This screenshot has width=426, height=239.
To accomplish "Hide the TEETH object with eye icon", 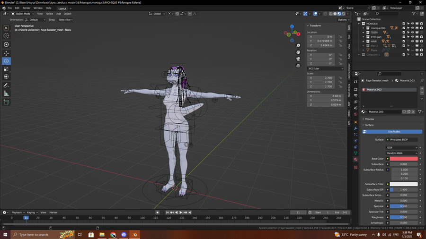I will point(412,32).
